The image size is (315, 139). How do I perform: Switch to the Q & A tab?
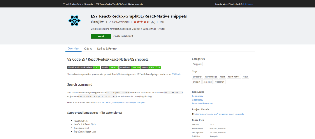(88, 48)
